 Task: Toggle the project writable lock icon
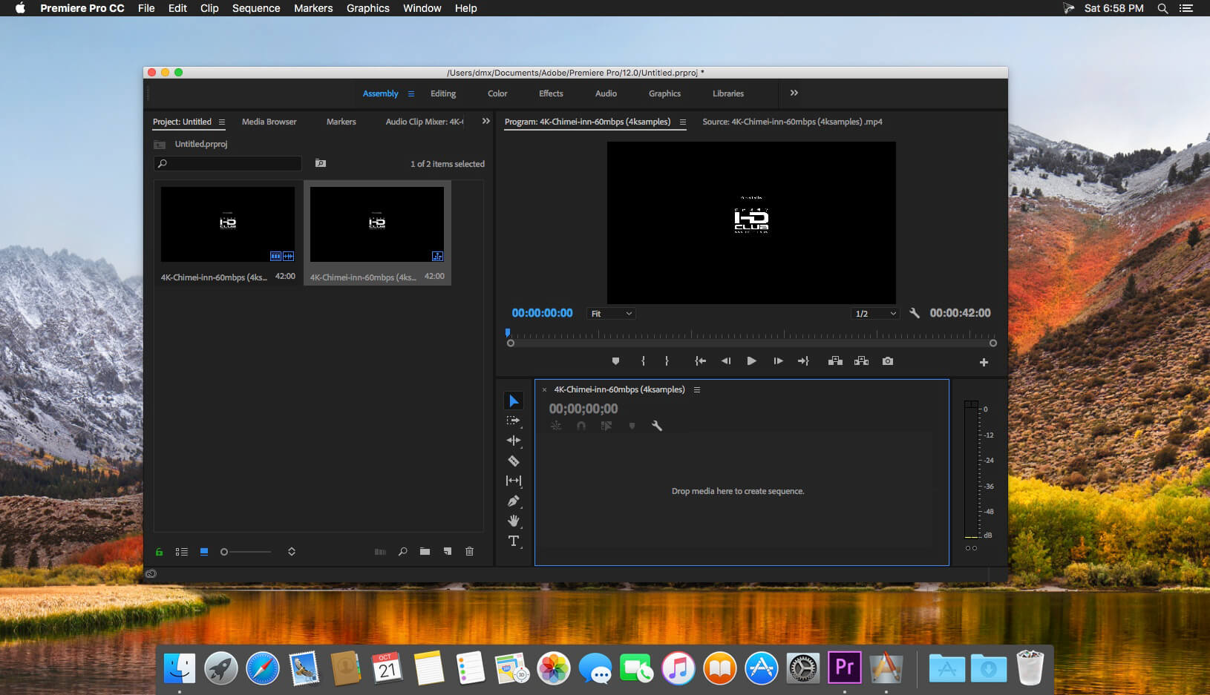[159, 552]
